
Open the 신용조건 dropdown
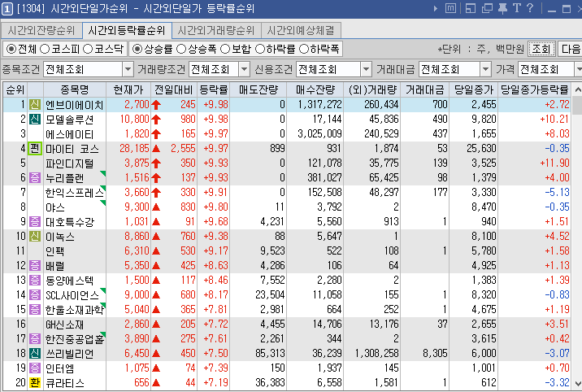click(x=366, y=69)
